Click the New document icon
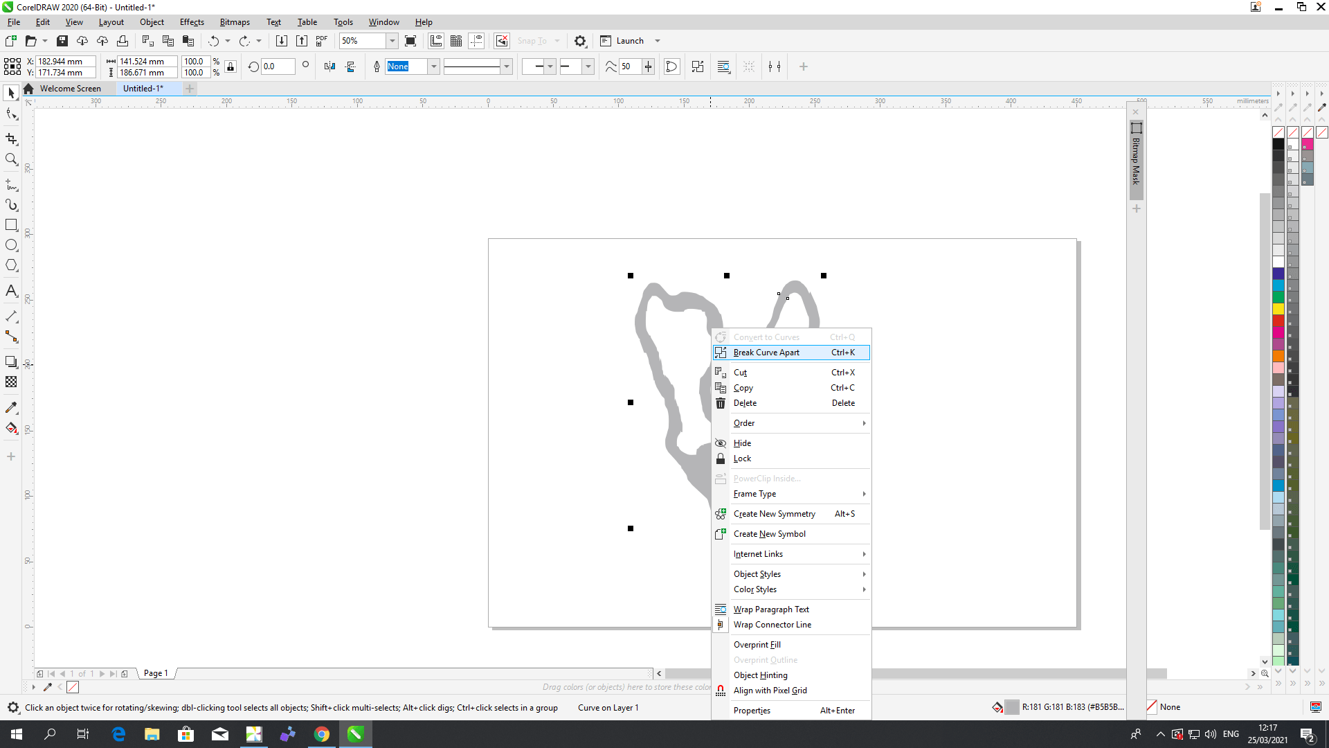The width and height of the screenshot is (1329, 748). click(11, 41)
